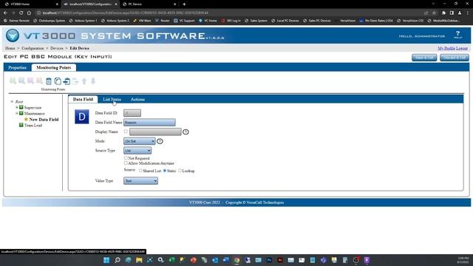
Task: Click the delete trash can toolbar icon
Action: [49, 81]
